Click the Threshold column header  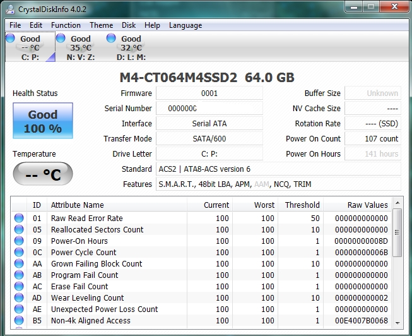pos(300,205)
